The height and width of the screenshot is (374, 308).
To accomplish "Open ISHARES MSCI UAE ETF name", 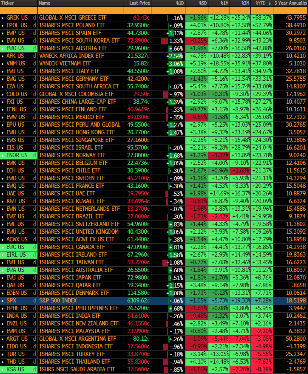I will point(67,194).
